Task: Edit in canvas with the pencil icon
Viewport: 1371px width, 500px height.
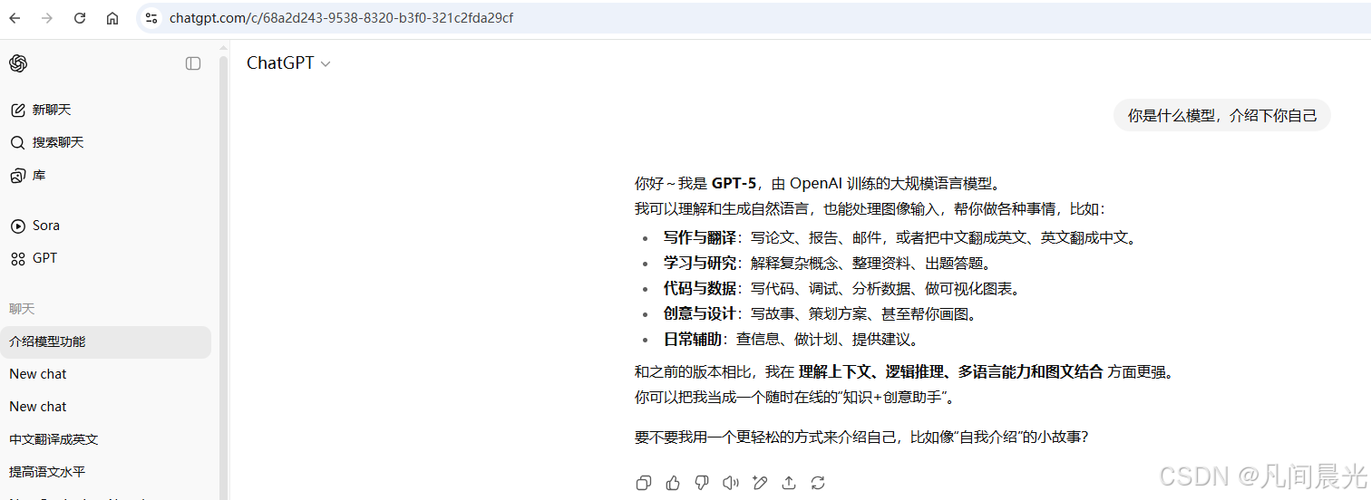Action: point(760,483)
